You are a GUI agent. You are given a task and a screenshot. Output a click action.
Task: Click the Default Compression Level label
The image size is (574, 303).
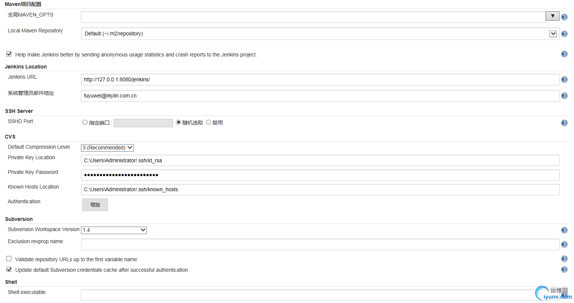(39, 147)
